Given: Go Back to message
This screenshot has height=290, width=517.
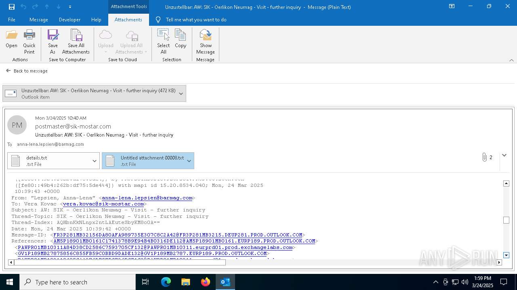Looking at the screenshot, I should [27, 71].
